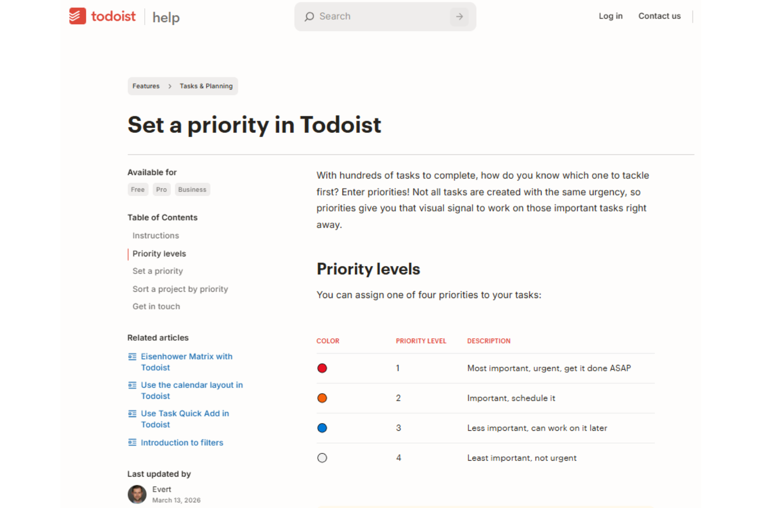Click the article icon beside calendar layout link

click(x=132, y=385)
